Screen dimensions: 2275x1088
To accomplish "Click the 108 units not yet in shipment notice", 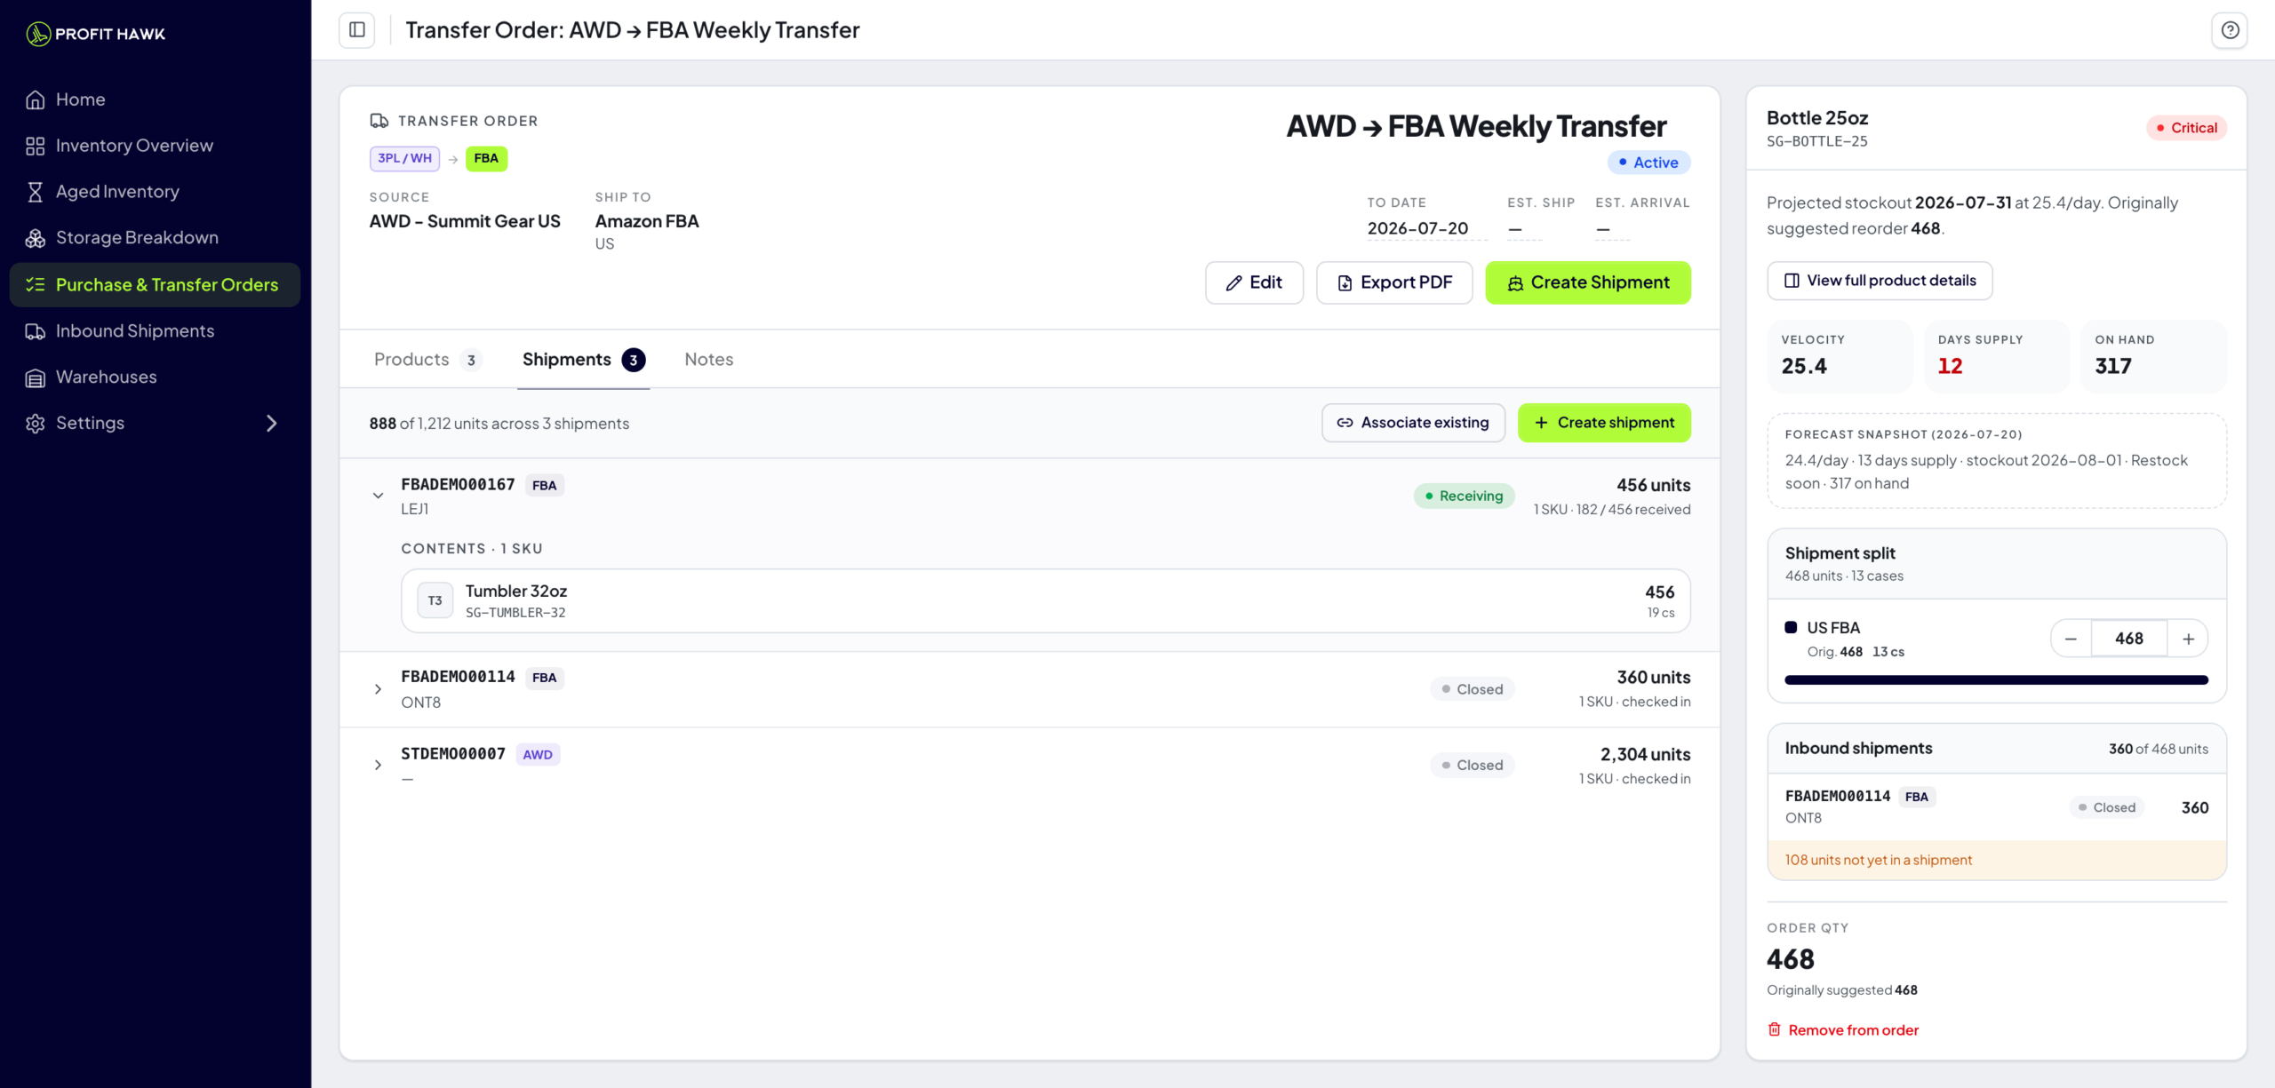I will 1996,861.
